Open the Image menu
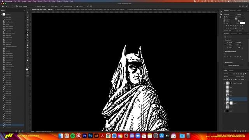Image resolution: width=249 pixels, height=140 pixels. [24, 1]
